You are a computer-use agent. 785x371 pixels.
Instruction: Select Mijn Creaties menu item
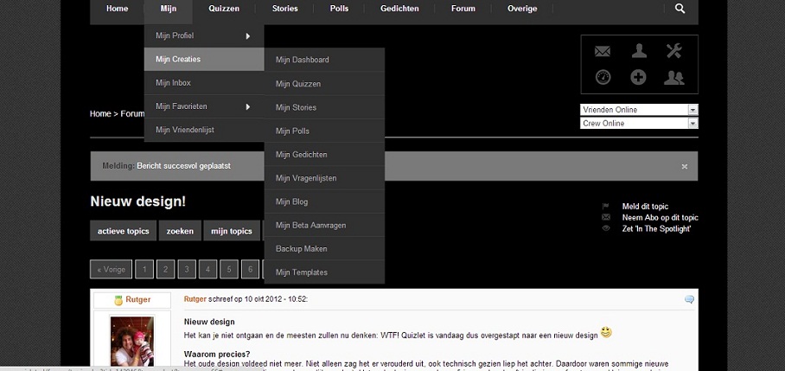point(204,59)
